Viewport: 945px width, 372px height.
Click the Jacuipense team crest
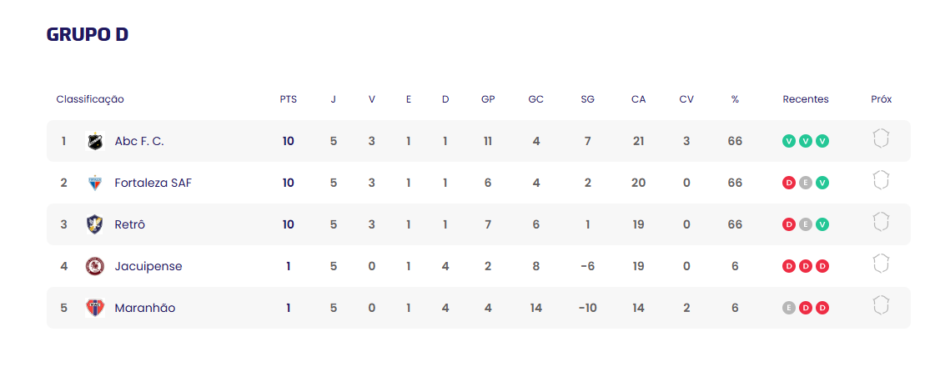click(95, 266)
